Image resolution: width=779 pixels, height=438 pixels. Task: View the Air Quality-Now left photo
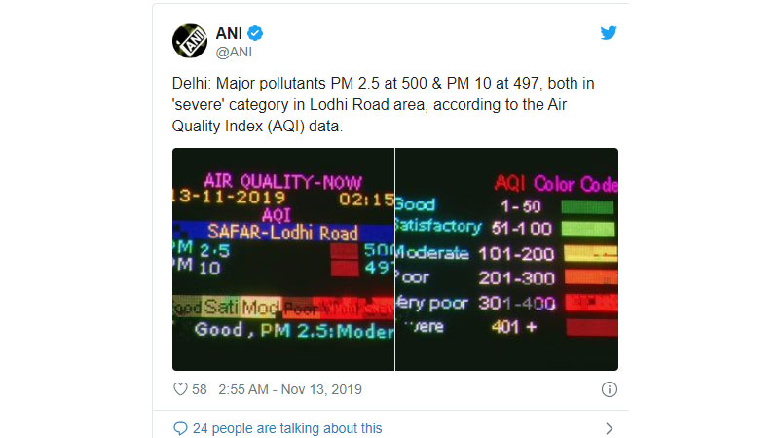(283, 259)
